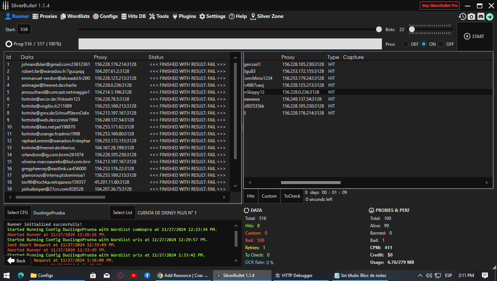497x281 pixels.
Task: Click the Id column header
Action: 8,57
